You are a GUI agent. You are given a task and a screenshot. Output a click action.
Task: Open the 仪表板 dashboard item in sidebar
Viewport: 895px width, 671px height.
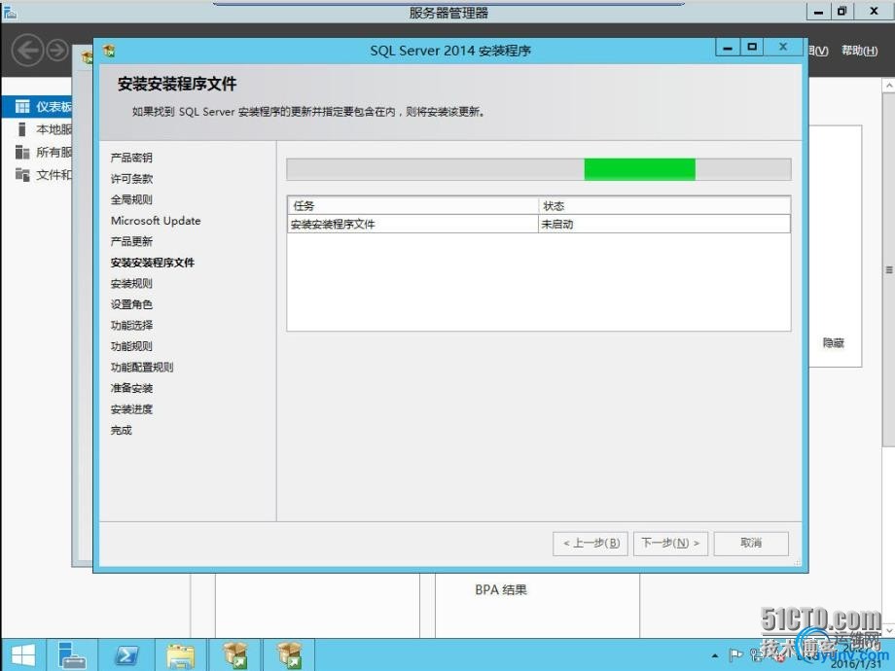[x=37, y=107]
